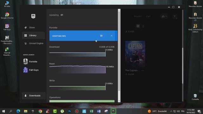Click the Write speed graph
Screen dimensions: 203x114
pos(77,87)
